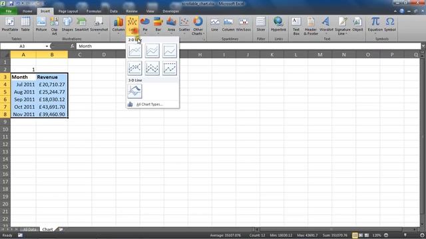Switch to the Review tab
The height and width of the screenshot is (239, 426).
pyautogui.click(x=132, y=11)
